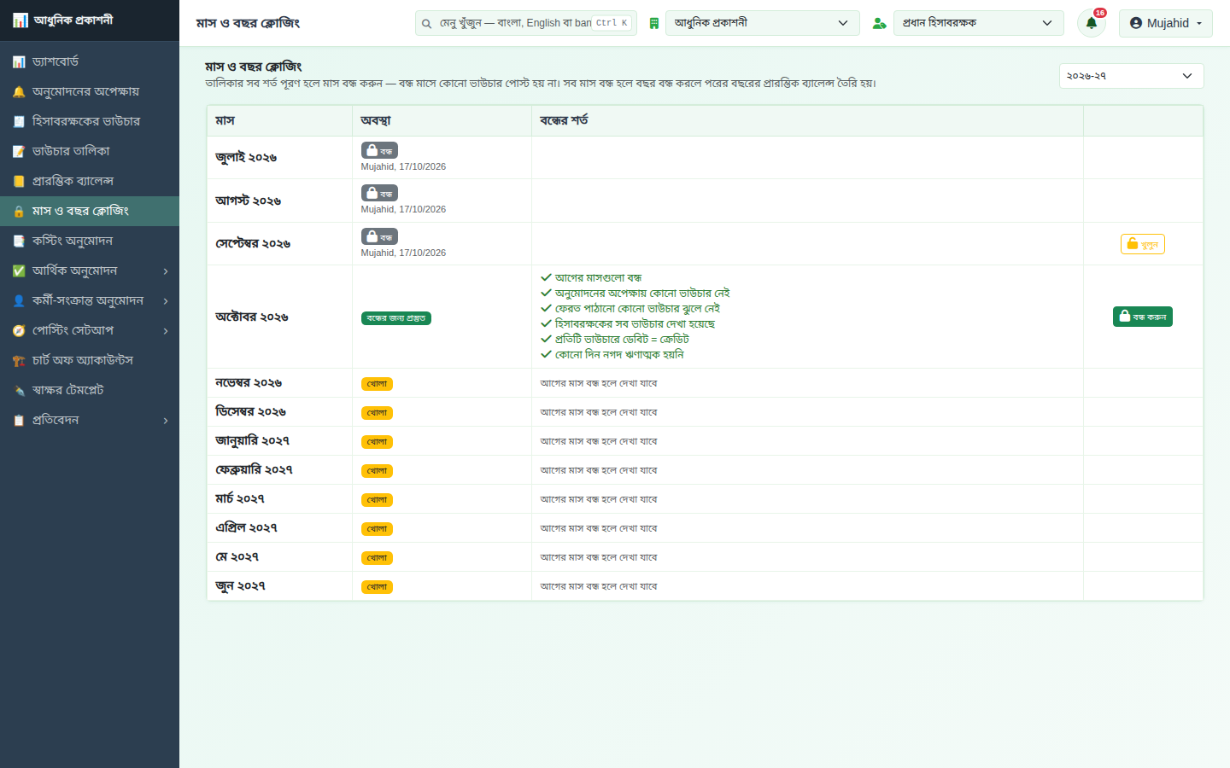This screenshot has width=1230, height=768.
Task: Click the বন্ধ status badge for জুলাই ২০২৬
Action: [x=379, y=150]
